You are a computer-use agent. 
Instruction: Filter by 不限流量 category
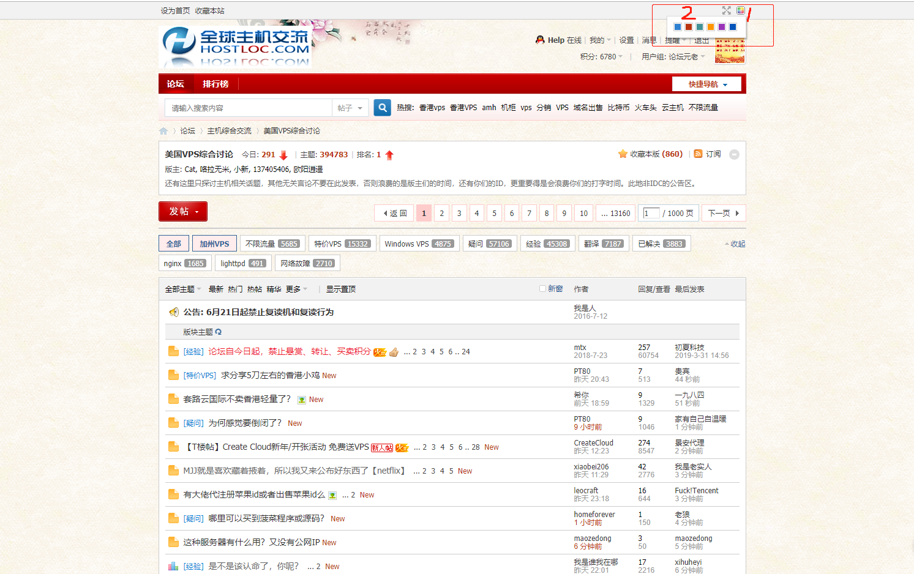272,244
